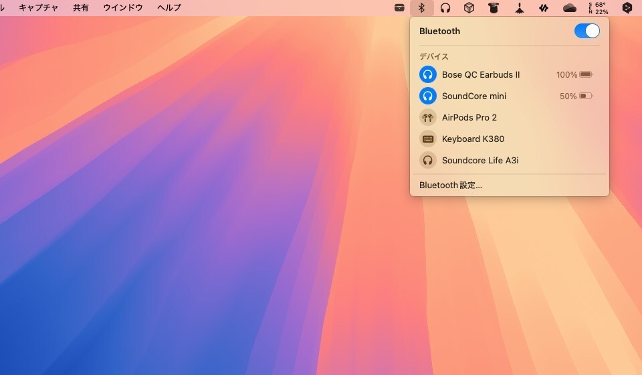Click the Keyboard K380 keyboard icon
The image size is (642, 375).
point(428,139)
